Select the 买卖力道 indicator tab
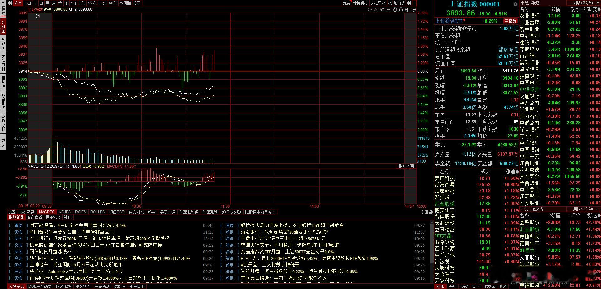This screenshot has width=601, height=289. [168, 212]
